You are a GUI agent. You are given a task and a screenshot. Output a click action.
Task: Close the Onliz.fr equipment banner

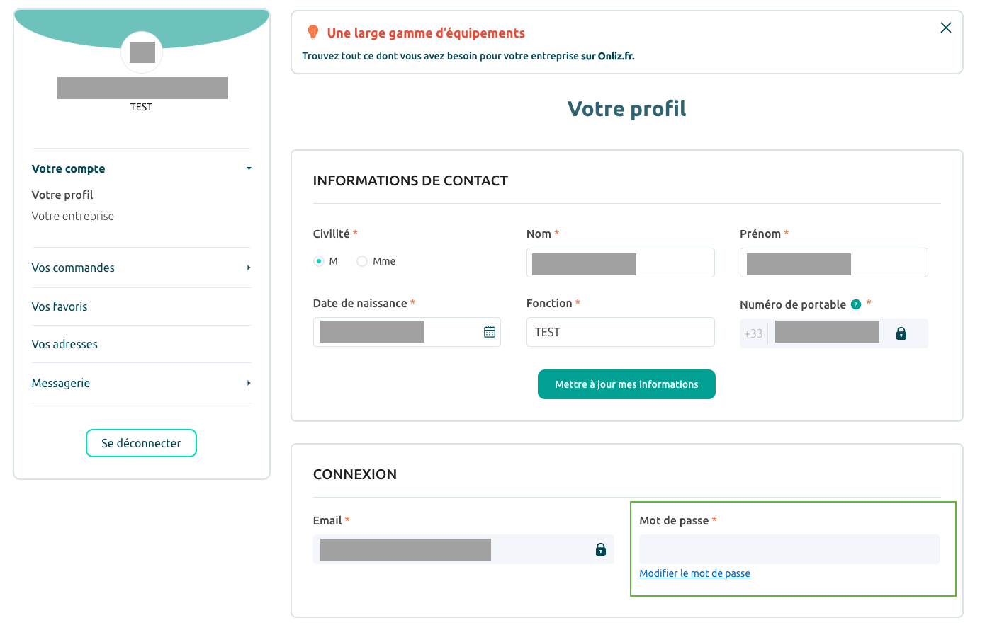[945, 28]
